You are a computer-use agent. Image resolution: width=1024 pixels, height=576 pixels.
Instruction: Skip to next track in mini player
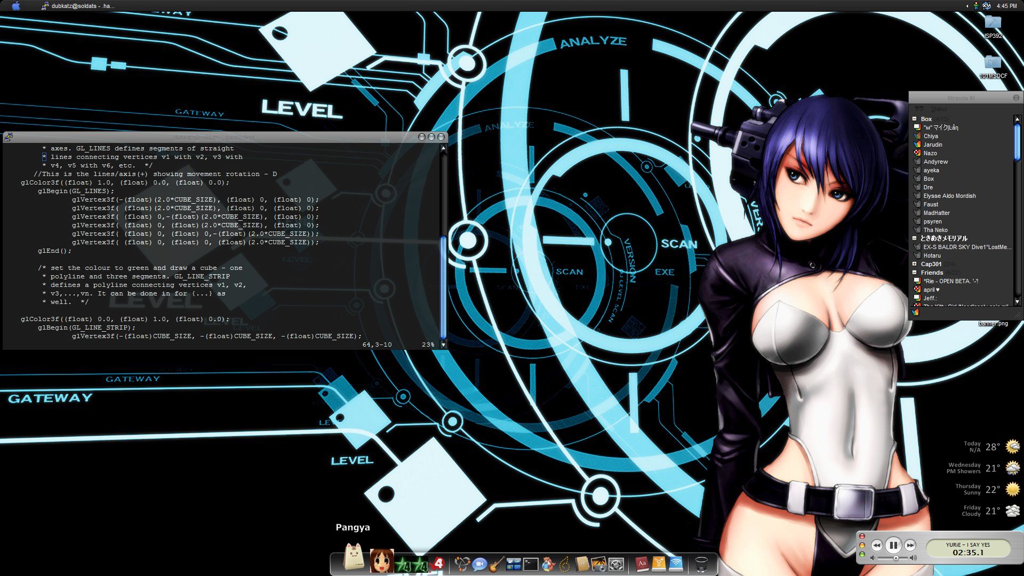pos(910,545)
